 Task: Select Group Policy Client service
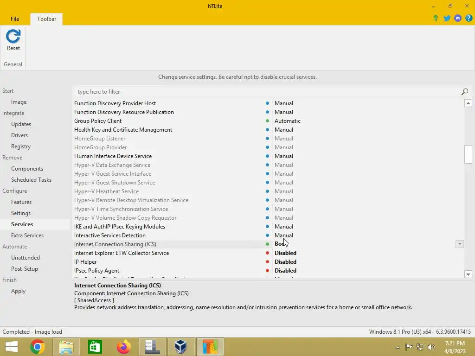click(x=98, y=121)
